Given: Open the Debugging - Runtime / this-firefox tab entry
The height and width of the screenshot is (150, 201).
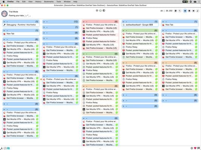Looking at the screenshot, I should pos(21,25).
